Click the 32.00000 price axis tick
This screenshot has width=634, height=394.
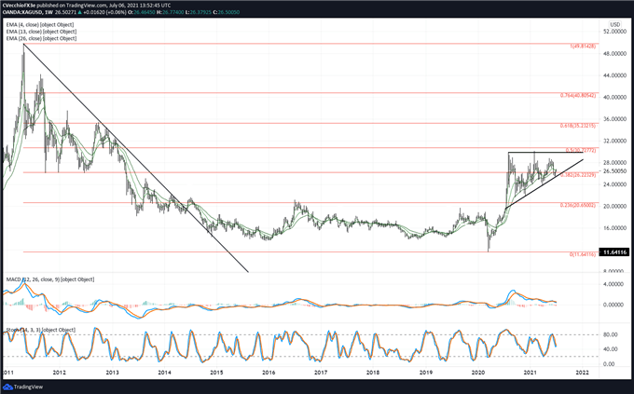tap(614, 141)
